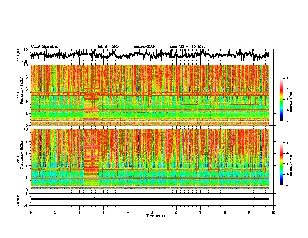Click the "ch.1(V)" waveform axis label
This screenshot has width=308, height=238.
coord(19,55)
